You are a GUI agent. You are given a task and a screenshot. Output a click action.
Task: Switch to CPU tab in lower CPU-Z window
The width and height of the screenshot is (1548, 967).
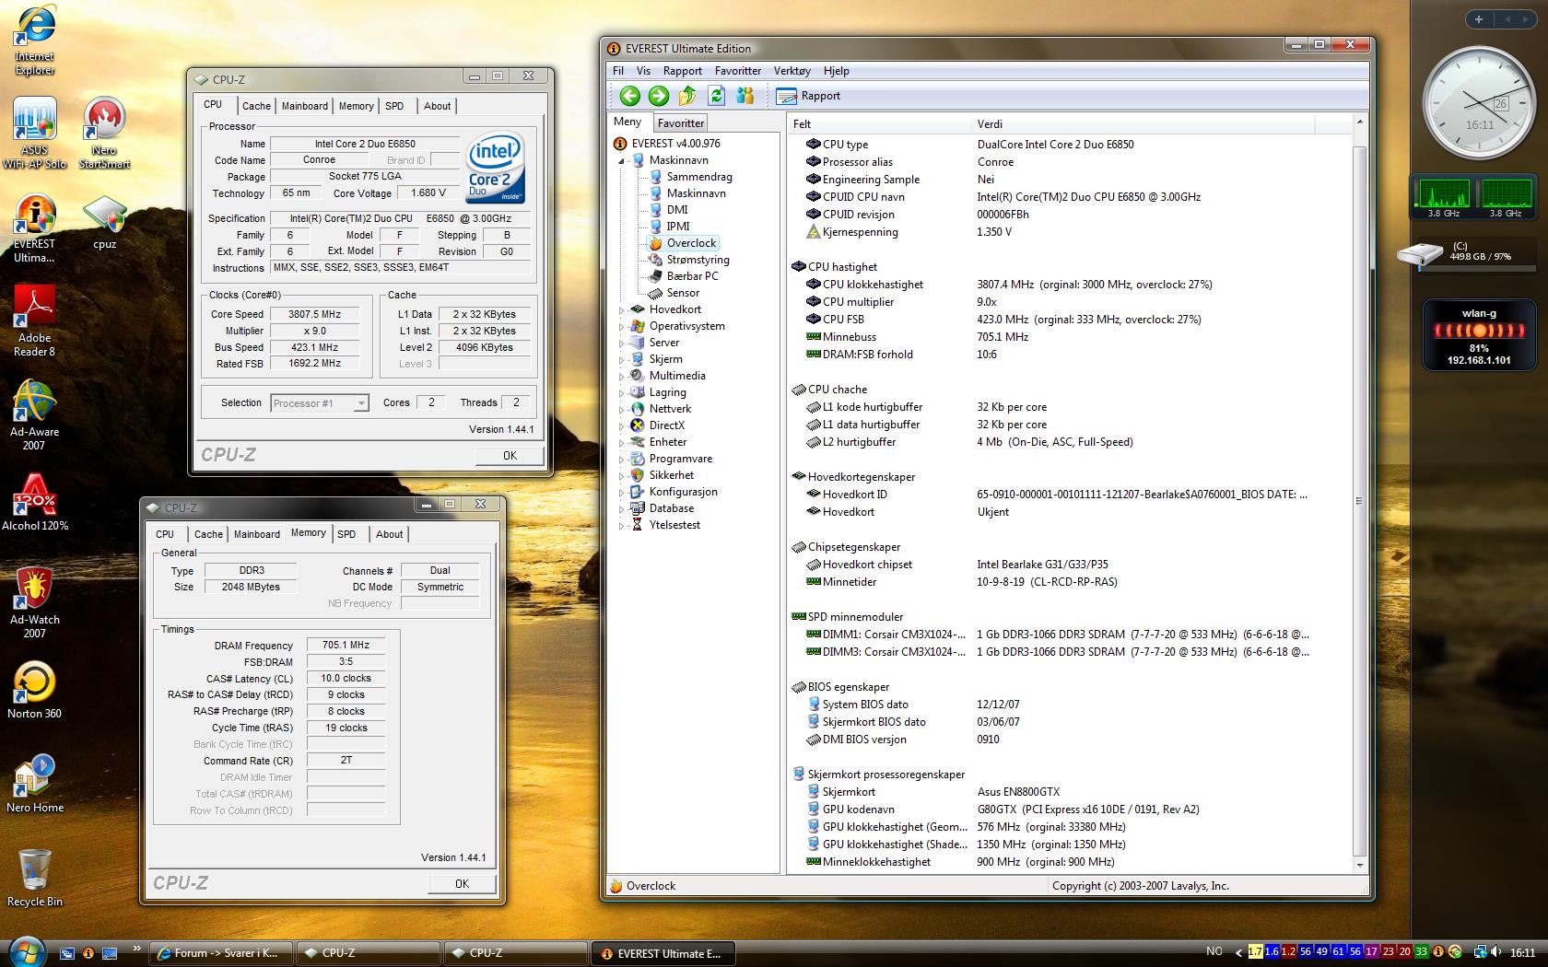point(165,534)
